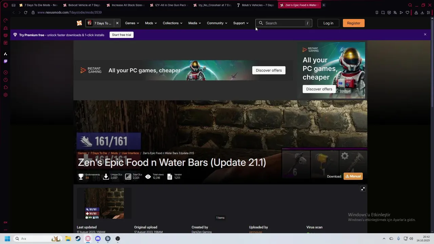Viewport: 434px width, 244px height.
Task: Open Windows Start menu
Action: click(x=7, y=239)
